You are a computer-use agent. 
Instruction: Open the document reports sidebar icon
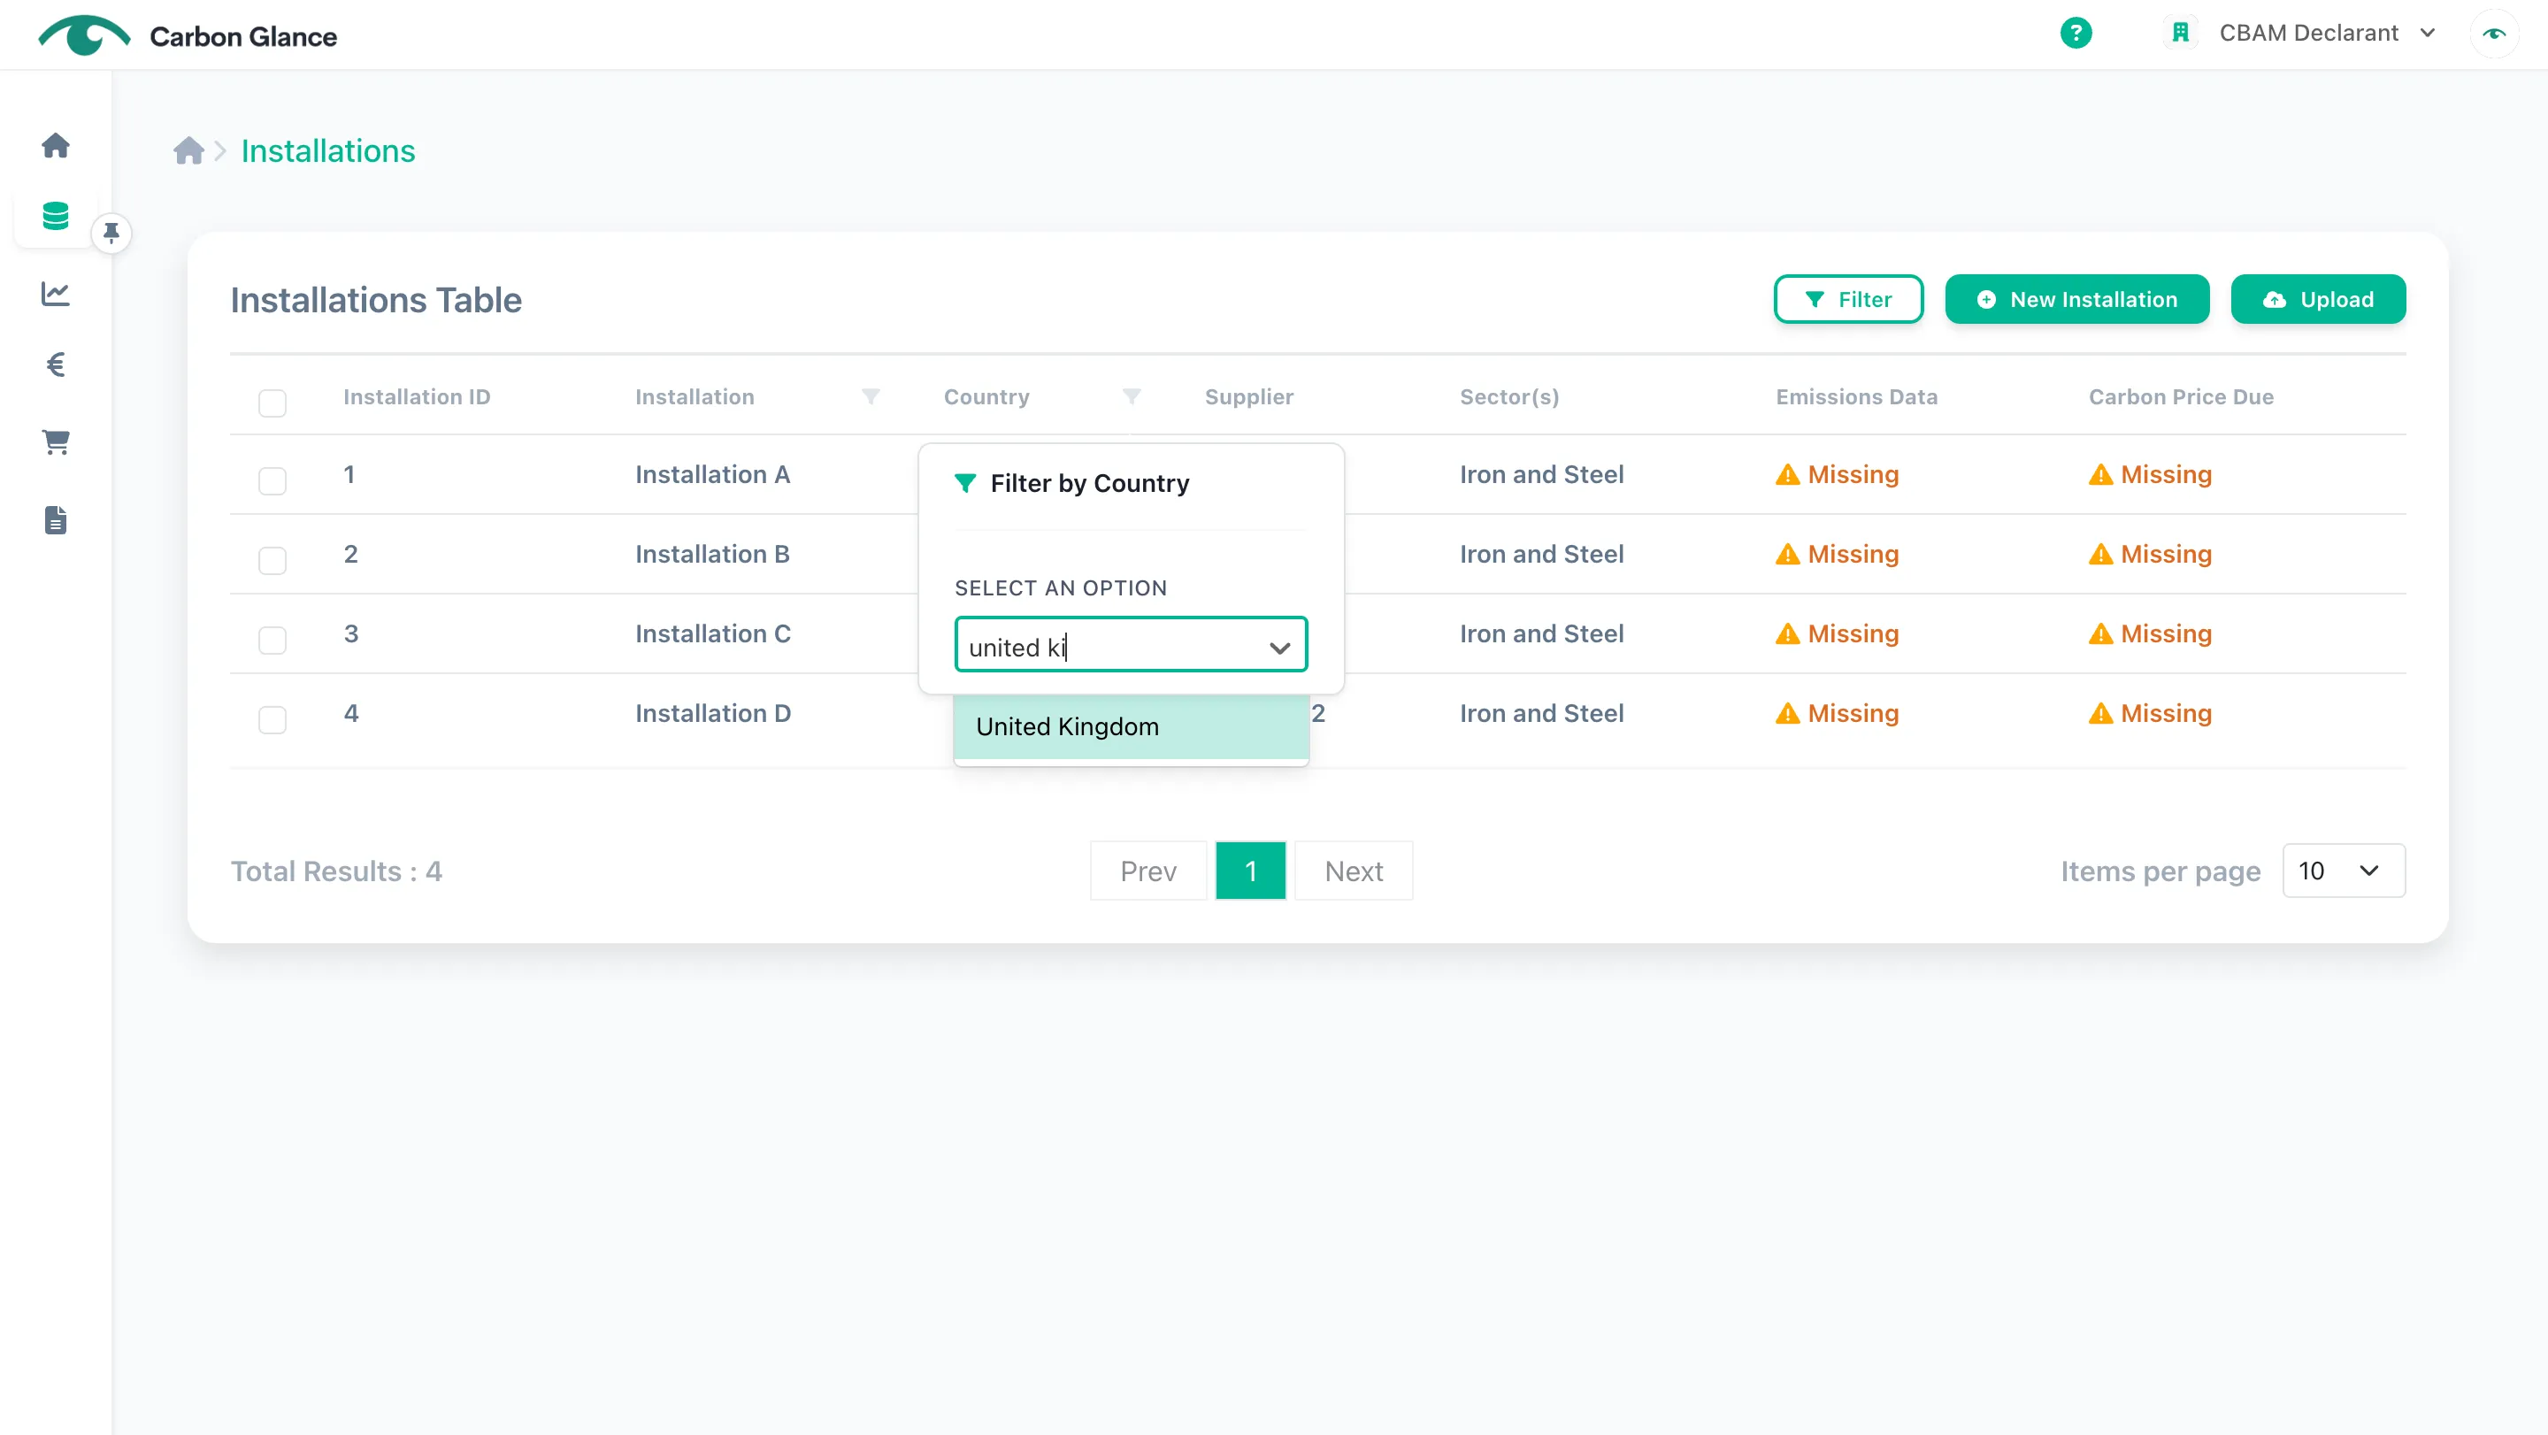tap(56, 520)
